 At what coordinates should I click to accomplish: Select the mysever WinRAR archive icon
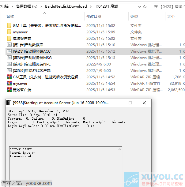coord(9,83)
